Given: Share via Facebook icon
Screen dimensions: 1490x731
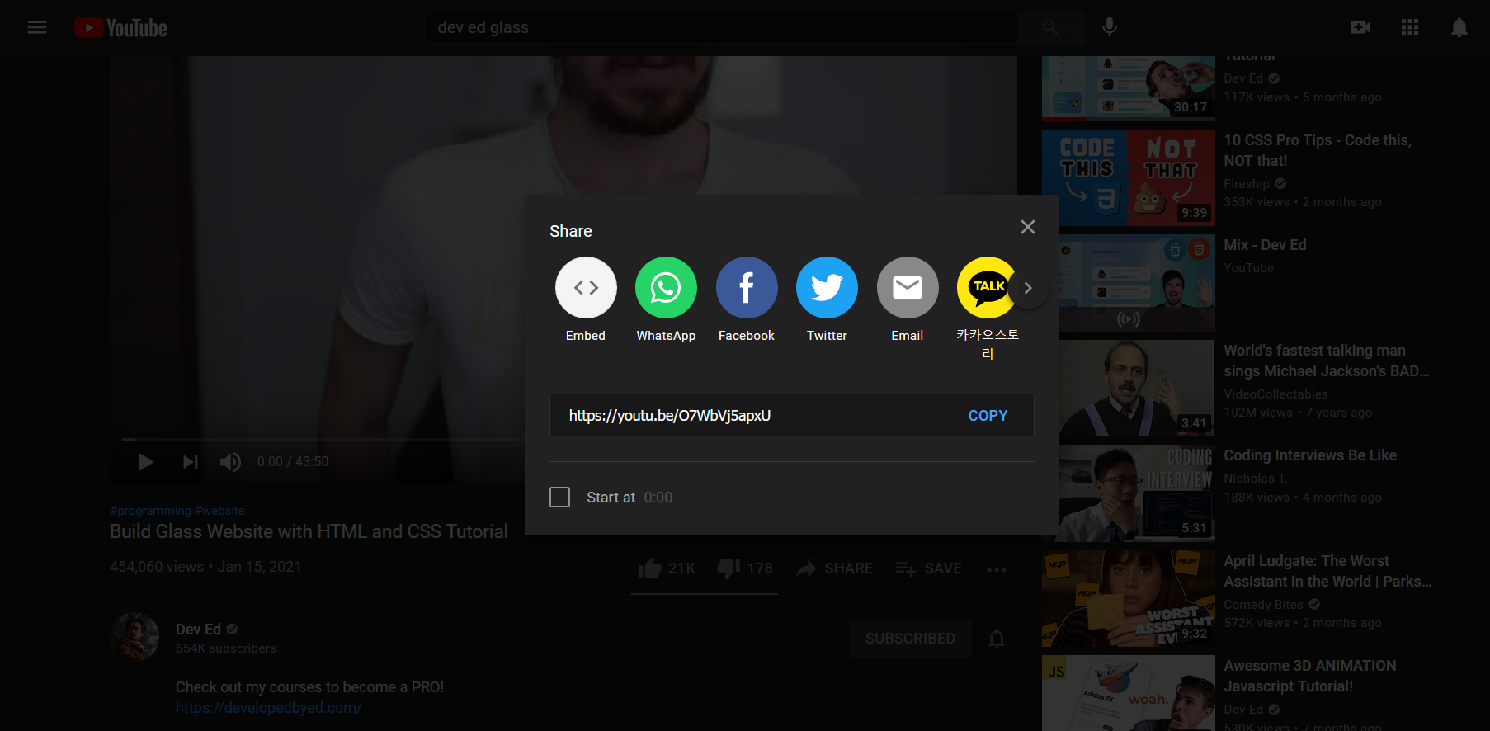Looking at the screenshot, I should (x=747, y=287).
